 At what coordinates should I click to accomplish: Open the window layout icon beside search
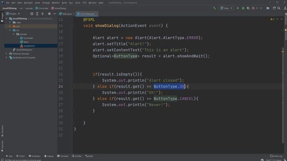click(x=274, y=8)
